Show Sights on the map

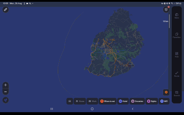pyautogui.click(x=152, y=101)
